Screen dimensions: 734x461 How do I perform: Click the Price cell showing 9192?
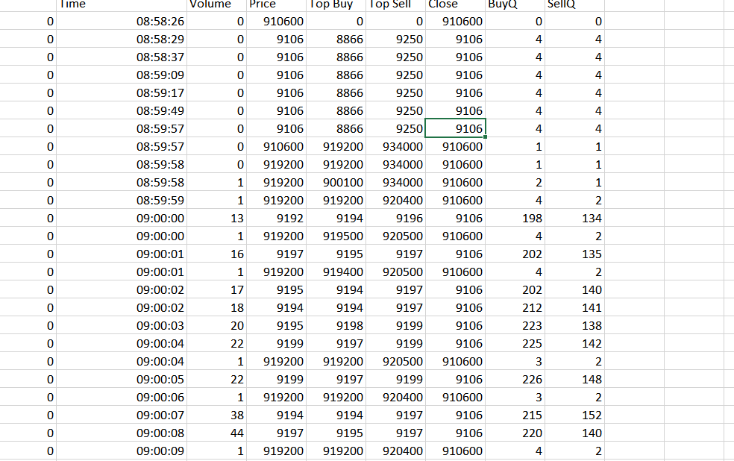(x=277, y=218)
